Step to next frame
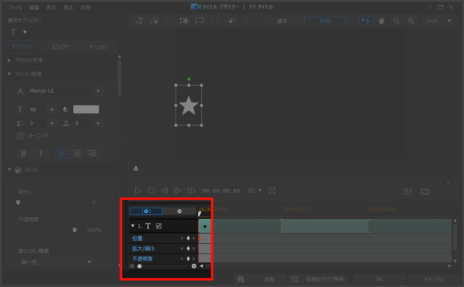The image size is (464, 287). 177,191
